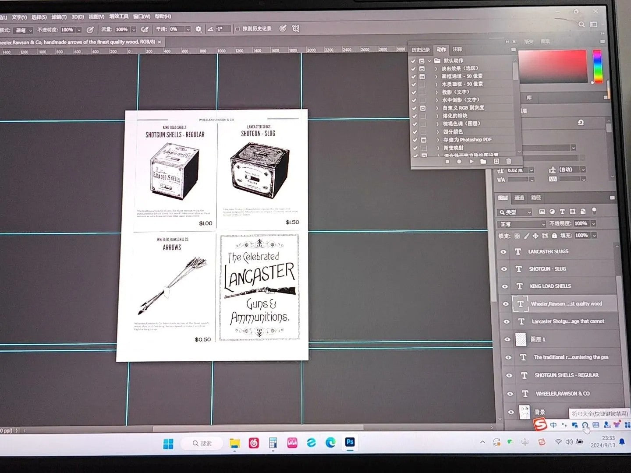
Task: Click the Windows taskbar search box
Action: pyautogui.click(x=202, y=443)
